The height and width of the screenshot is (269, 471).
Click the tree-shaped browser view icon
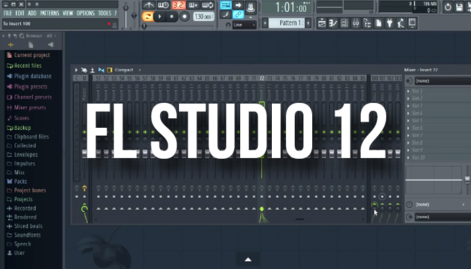[x=367, y=23]
